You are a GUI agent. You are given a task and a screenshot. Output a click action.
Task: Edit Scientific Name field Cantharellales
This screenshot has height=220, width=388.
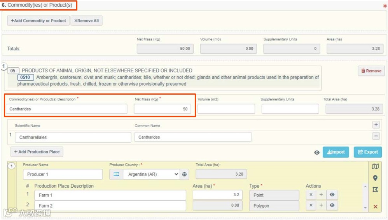[73, 137]
